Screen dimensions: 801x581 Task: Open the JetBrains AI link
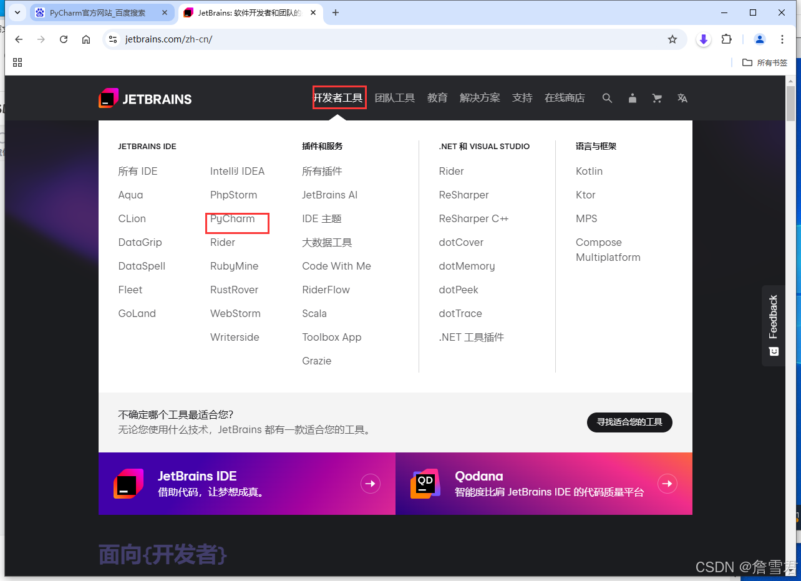330,195
